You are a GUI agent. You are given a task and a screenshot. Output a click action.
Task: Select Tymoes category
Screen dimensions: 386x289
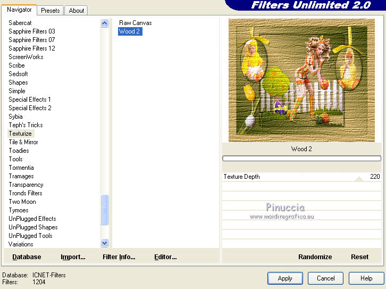[19, 210]
